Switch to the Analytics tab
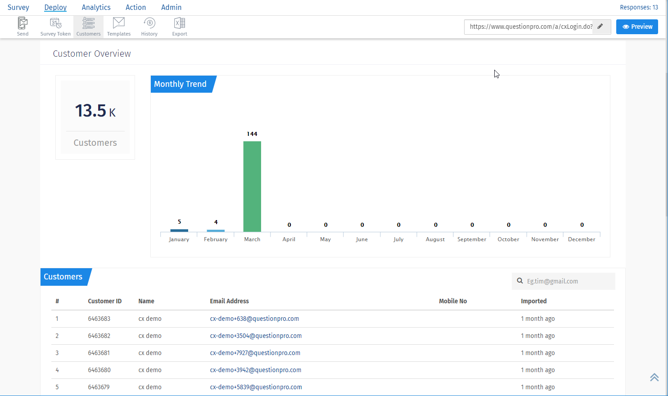Viewport: 668px width, 396px height. coord(96,7)
